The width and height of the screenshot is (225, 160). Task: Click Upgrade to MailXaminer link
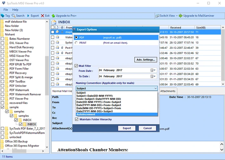click(199, 16)
